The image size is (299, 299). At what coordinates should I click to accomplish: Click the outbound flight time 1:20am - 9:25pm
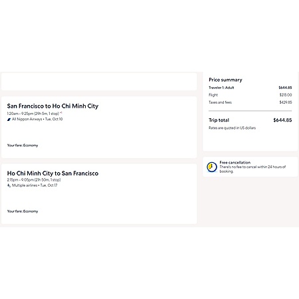coord(33,114)
